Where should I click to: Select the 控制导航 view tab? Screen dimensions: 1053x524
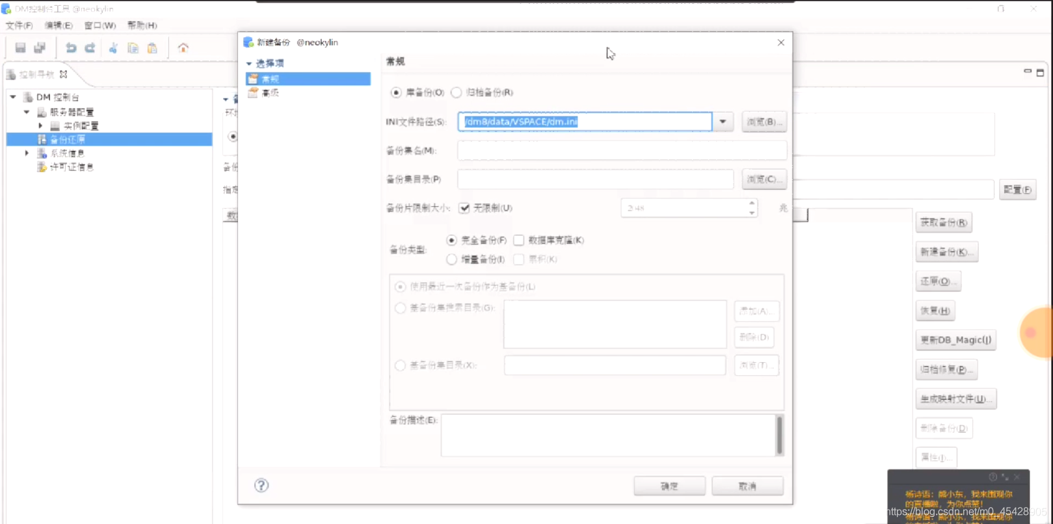click(36, 75)
